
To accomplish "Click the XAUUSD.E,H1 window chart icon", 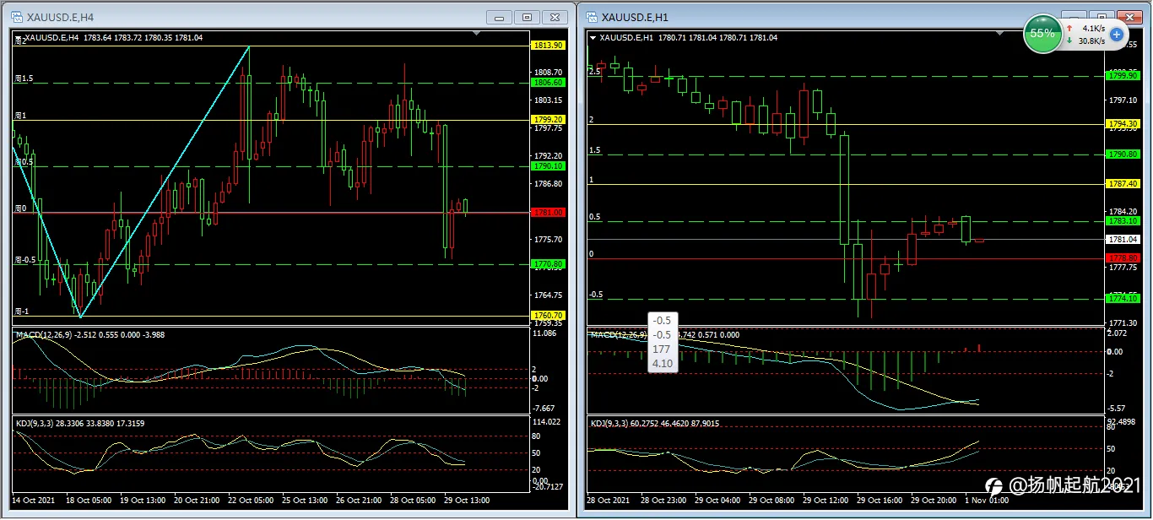I will [x=591, y=17].
